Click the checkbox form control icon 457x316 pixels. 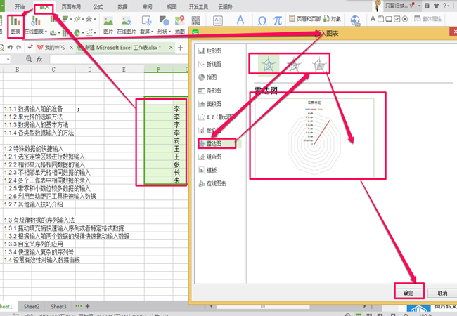tap(397, 19)
